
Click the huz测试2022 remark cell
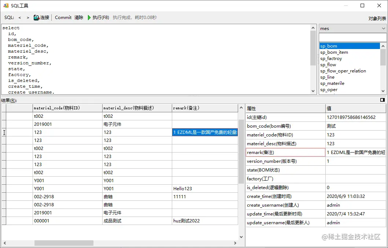(x=205, y=221)
